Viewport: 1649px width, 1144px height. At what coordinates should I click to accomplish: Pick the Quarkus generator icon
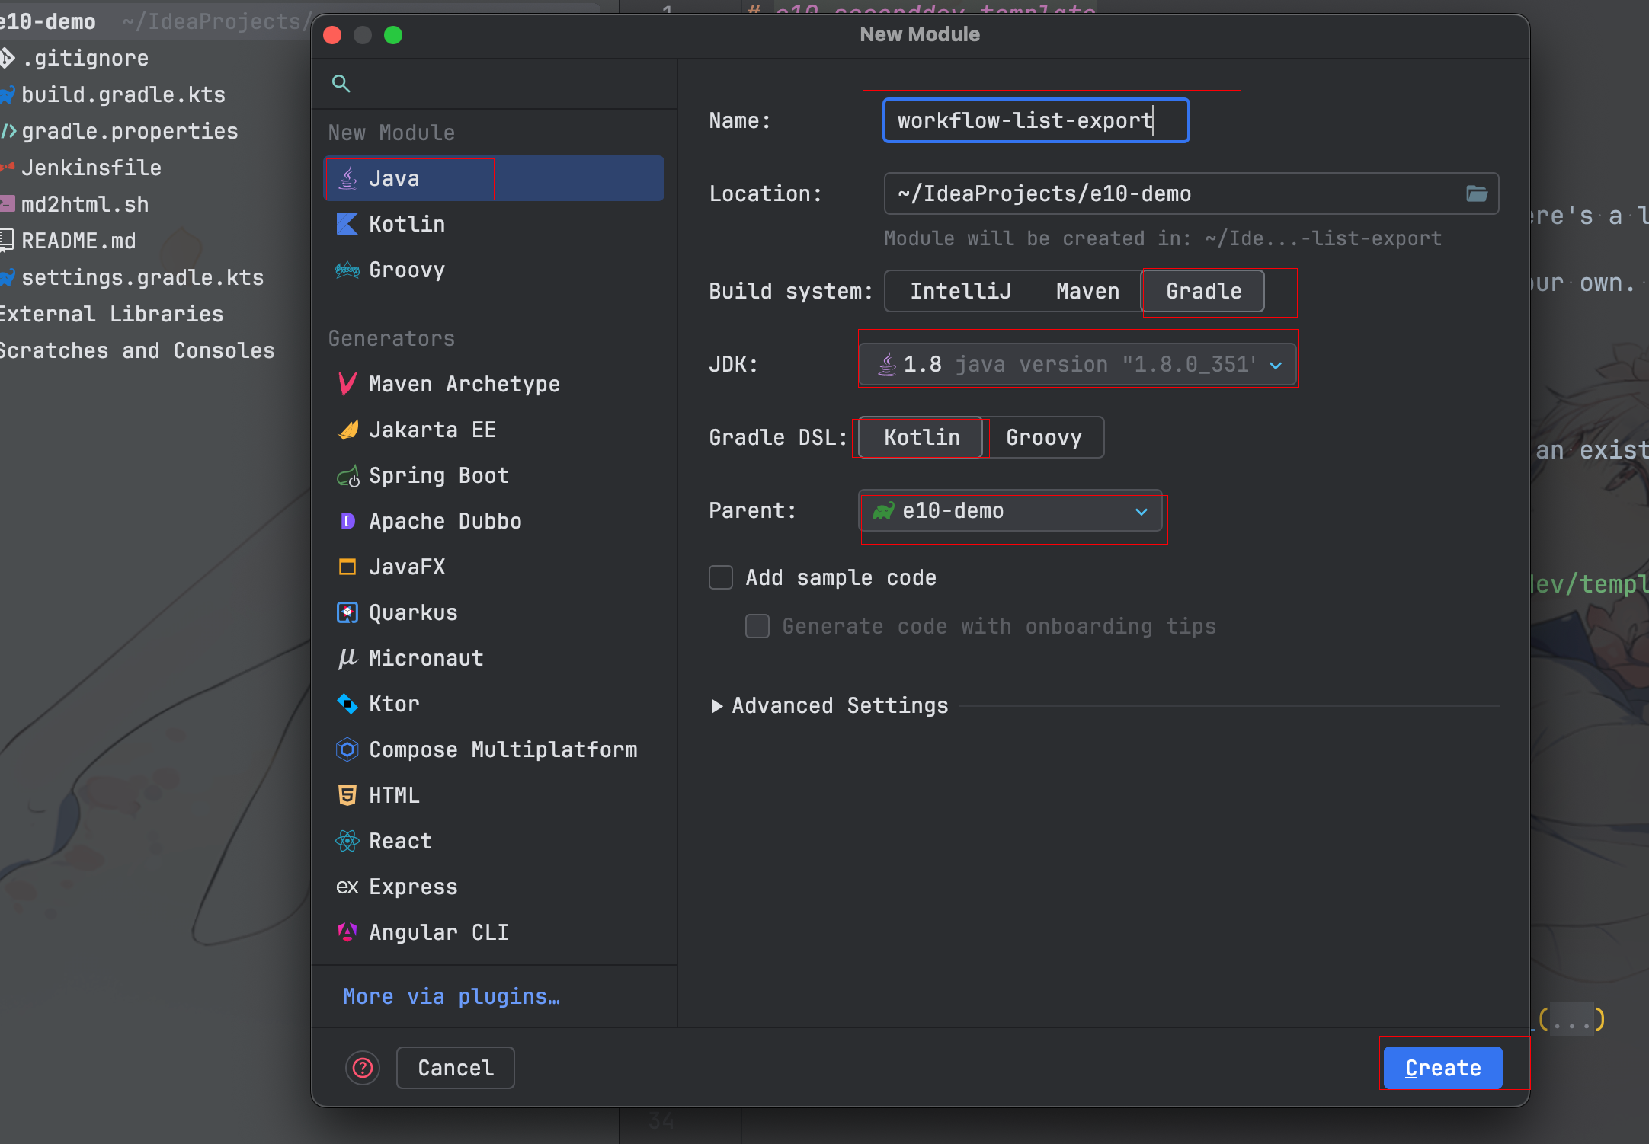(x=347, y=612)
